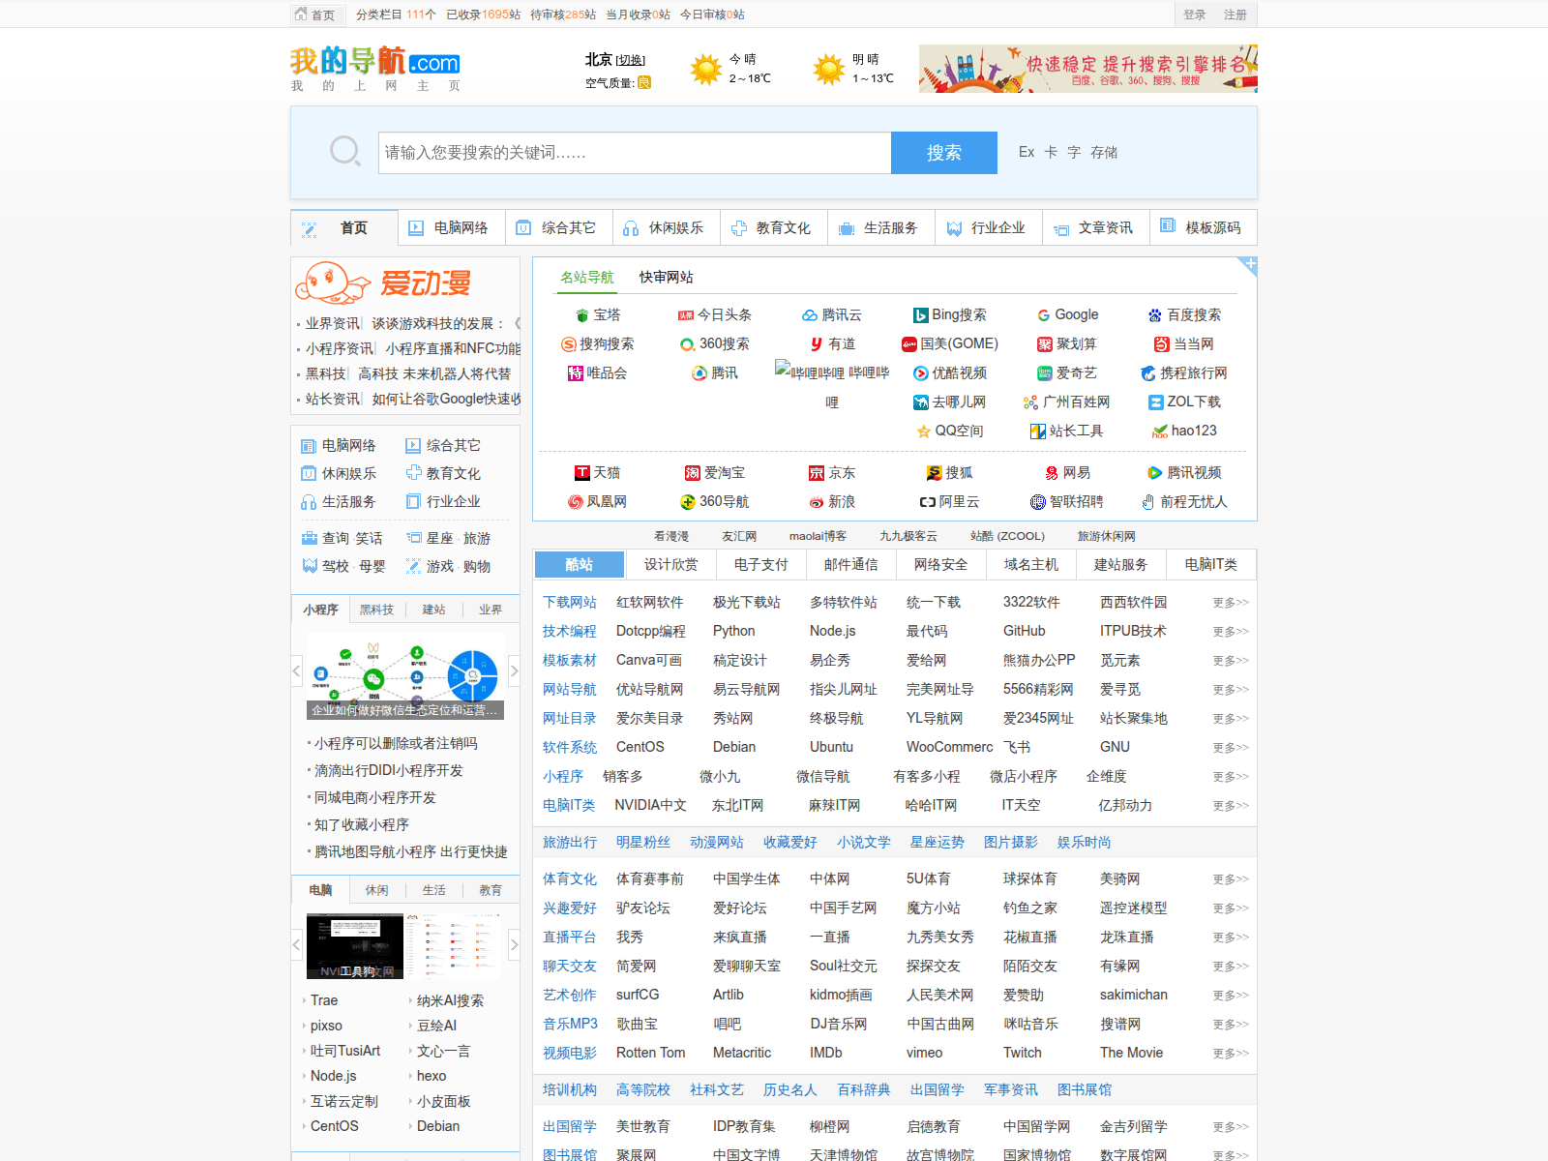Click the 天猫 logo icon
The width and height of the screenshot is (1548, 1161).
tap(582, 473)
